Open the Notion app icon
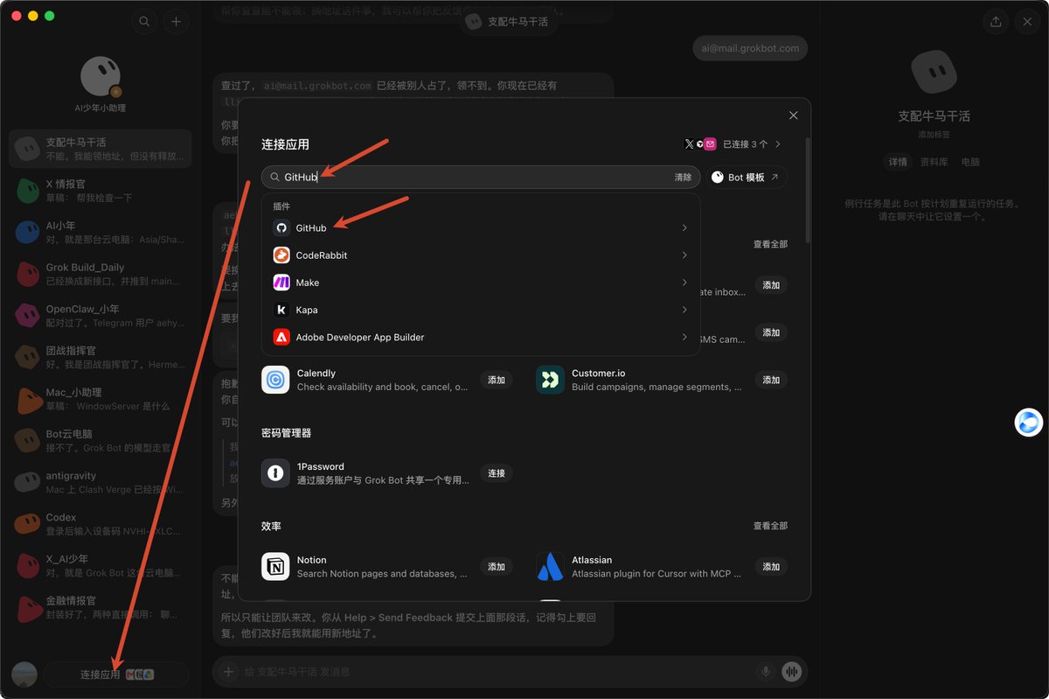 pyautogui.click(x=275, y=566)
